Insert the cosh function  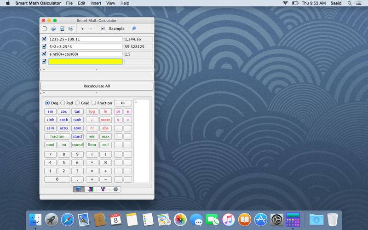[x=63, y=120]
